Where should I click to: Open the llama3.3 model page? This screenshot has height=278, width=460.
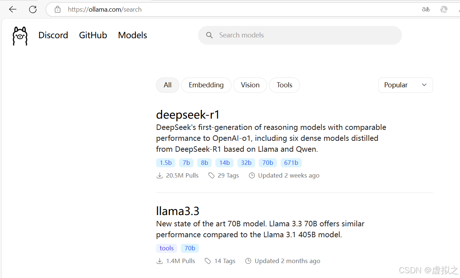tap(178, 211)
